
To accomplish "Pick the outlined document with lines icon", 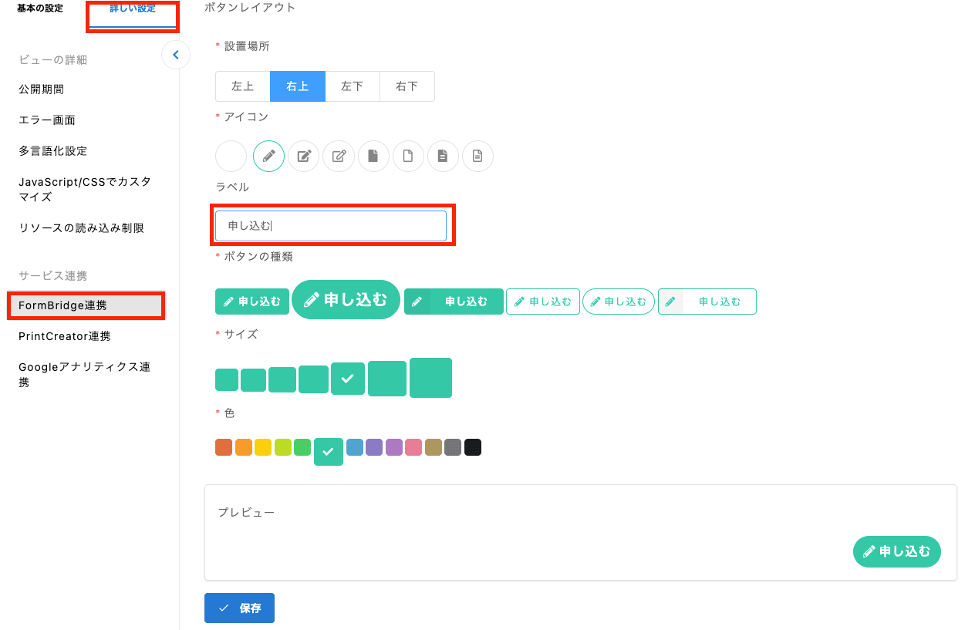I will 477,157.
